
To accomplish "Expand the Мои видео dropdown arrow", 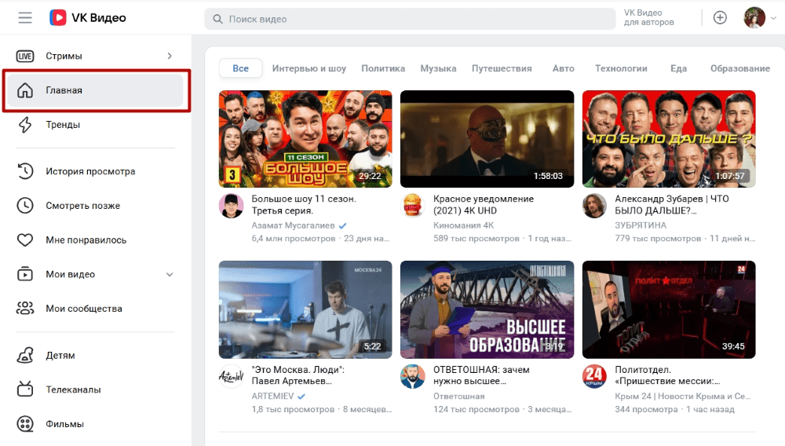I will pyautogui.click(x=170, y=274).
